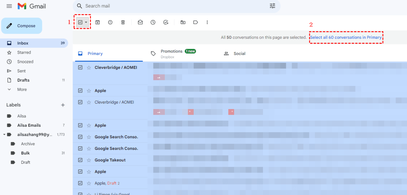Open the Apple, Draft 2 conversation
407x195 pixels.
coord(240,183)
